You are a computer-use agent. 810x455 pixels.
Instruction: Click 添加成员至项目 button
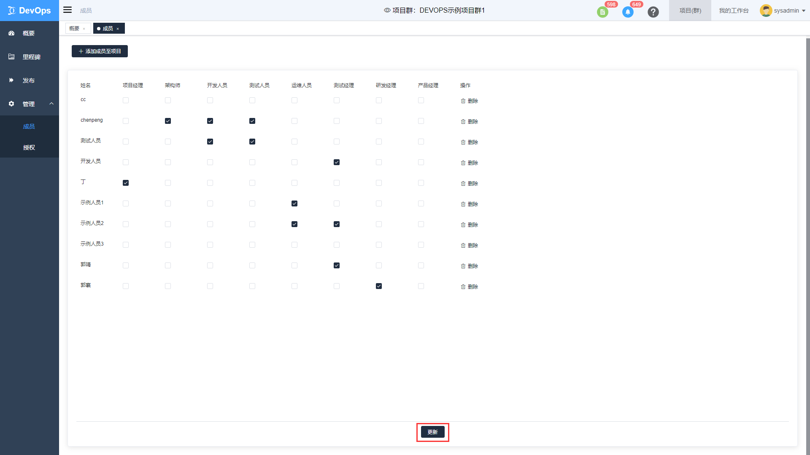point(100,51)
